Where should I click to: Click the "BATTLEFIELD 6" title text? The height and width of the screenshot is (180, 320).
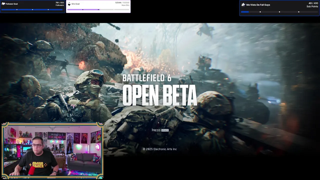pyautogui.click(x=147, y=78)
